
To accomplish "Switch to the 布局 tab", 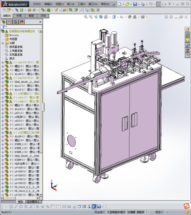I will click(x=19, y=16).
